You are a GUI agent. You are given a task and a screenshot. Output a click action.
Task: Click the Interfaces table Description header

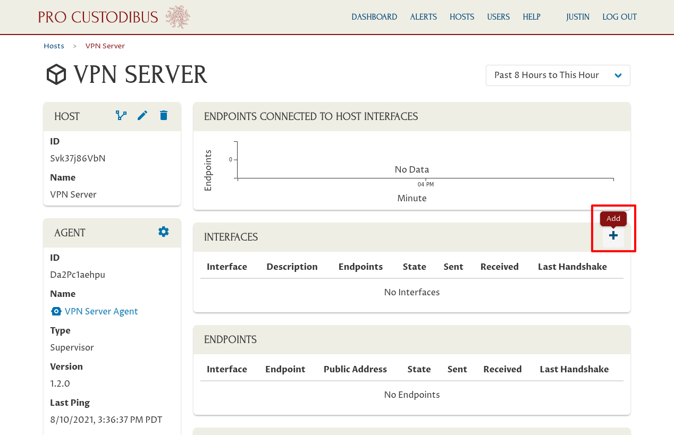pyautogui.click(x=292, y=267)
